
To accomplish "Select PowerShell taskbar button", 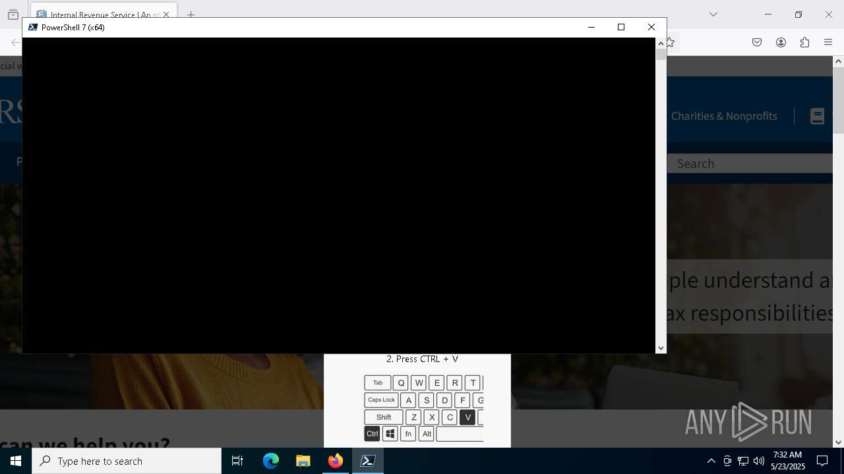I will 368,461.
